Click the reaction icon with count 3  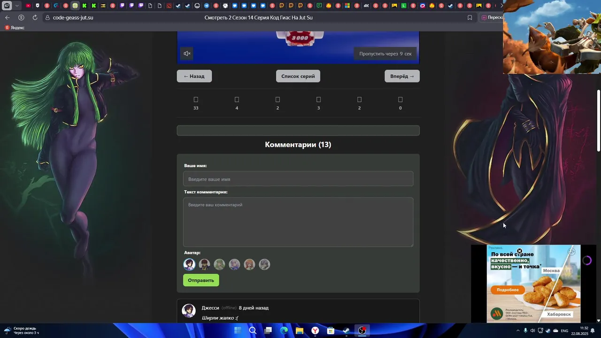point(318,100)
